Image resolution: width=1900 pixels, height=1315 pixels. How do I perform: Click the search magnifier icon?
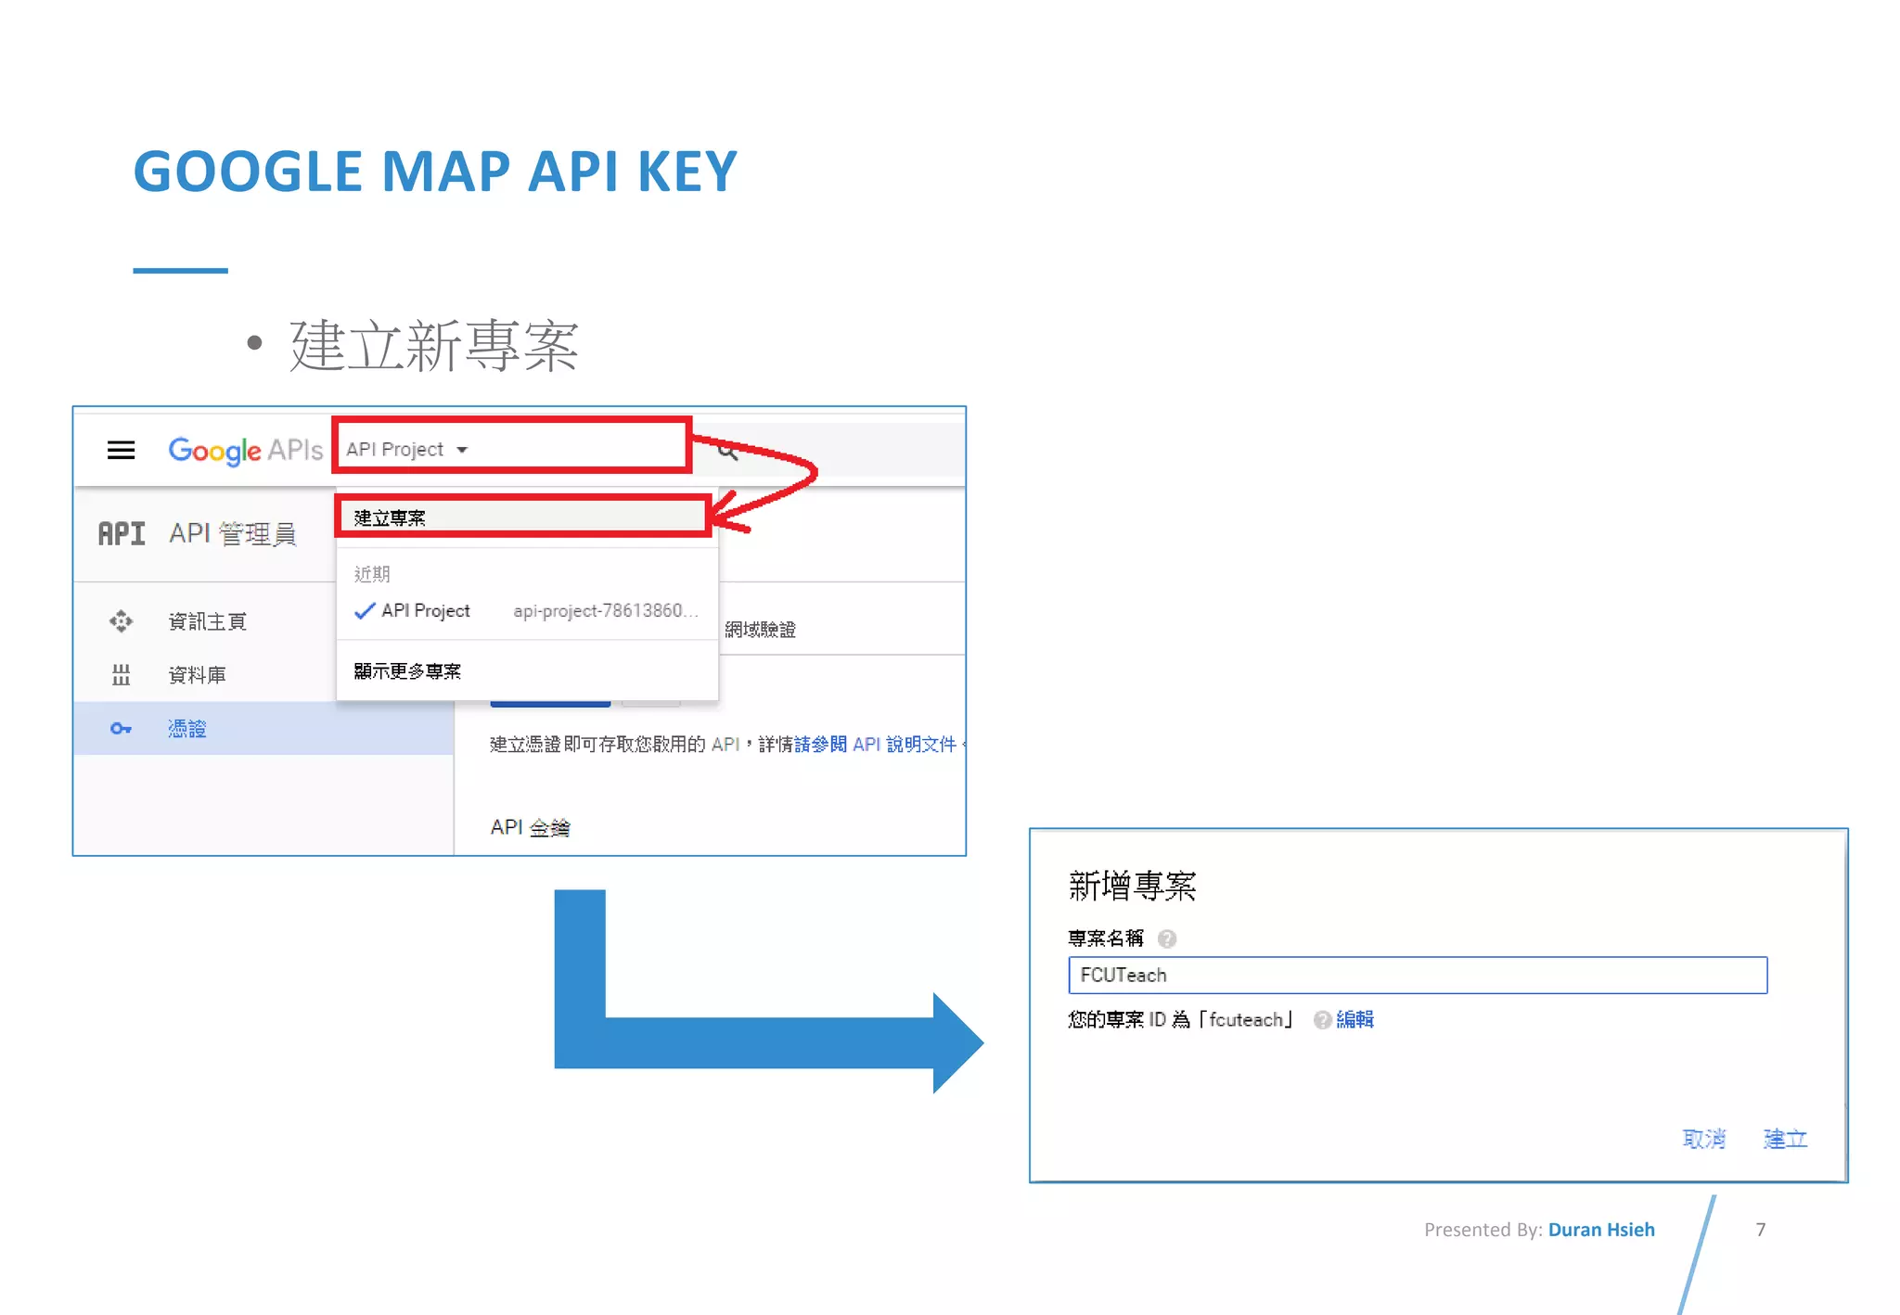pyautogui.click(x=728, y=452)
